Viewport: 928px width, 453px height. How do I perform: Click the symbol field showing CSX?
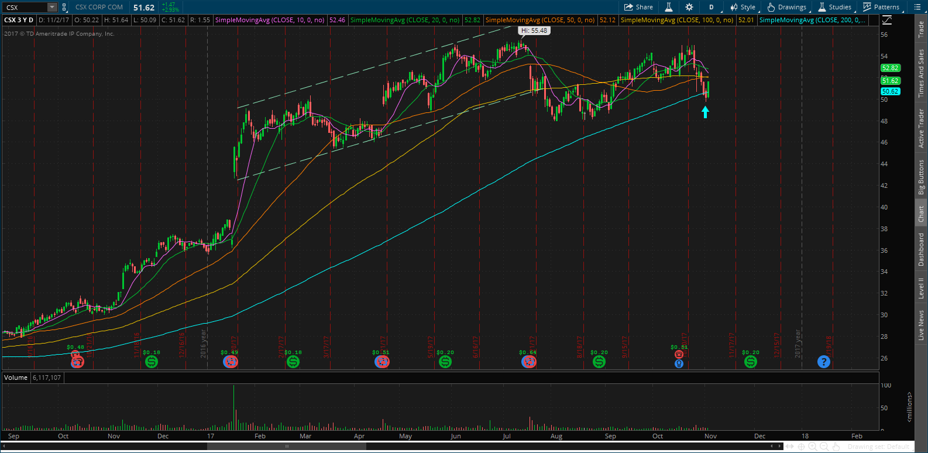point(25,8)
